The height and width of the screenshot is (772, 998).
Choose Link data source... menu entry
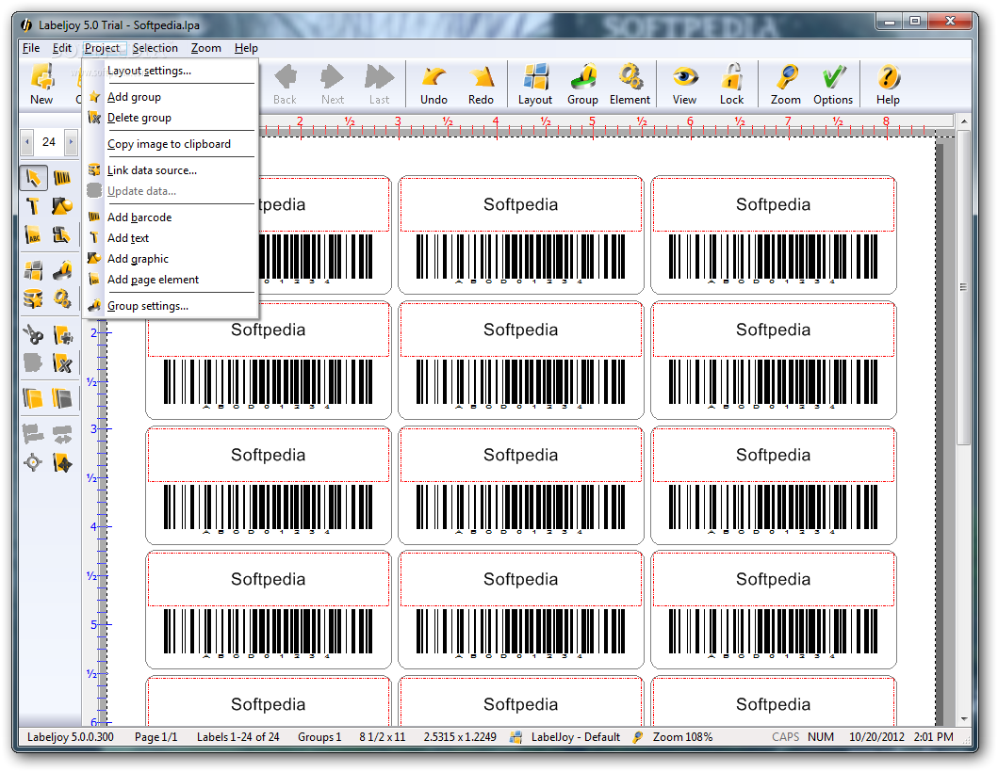[x=171, y=170]
